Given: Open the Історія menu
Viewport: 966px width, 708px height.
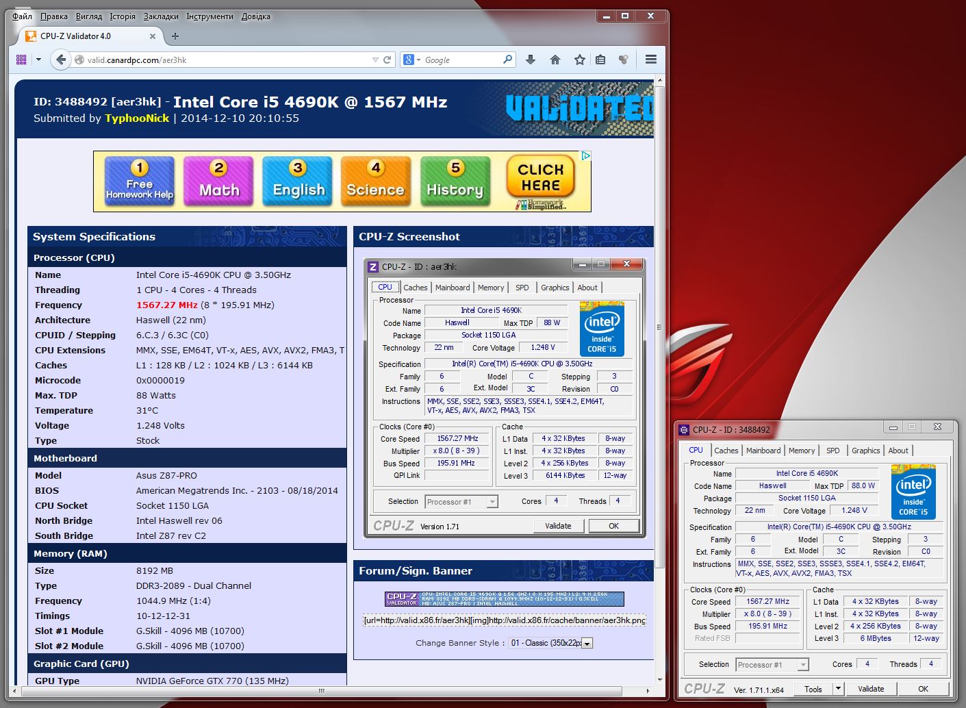Looking at the screenshot, I should coord(123,16).
